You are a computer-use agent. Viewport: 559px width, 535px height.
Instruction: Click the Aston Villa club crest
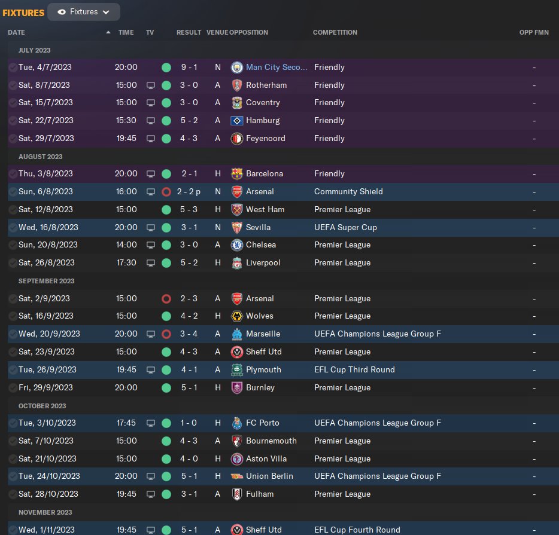coord(237,459)
